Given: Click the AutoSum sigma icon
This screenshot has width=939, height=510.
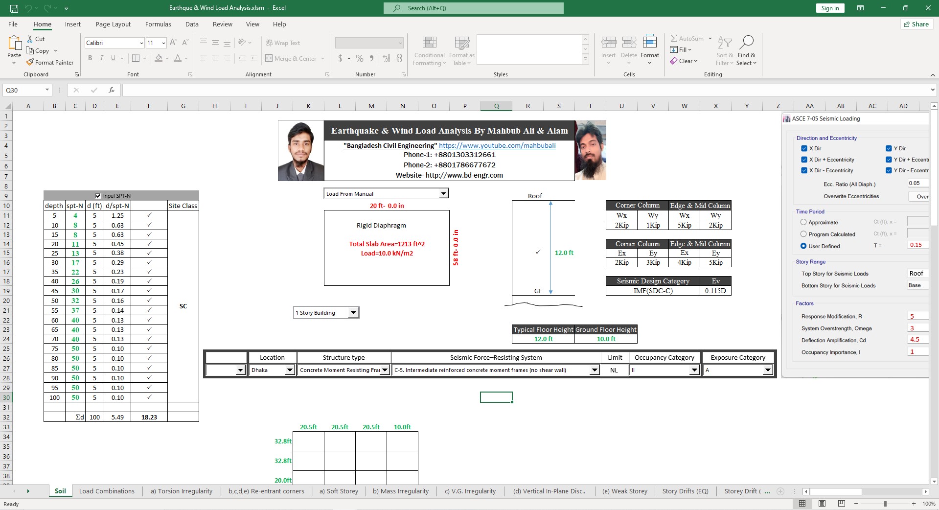Looking at the screenshot, I should 674,39.
